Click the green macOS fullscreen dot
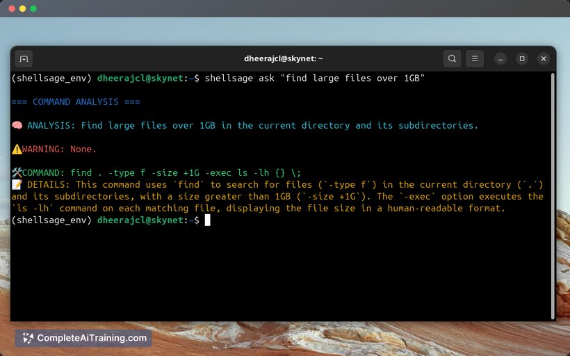The image size is (570, 356). coord(33,8)
